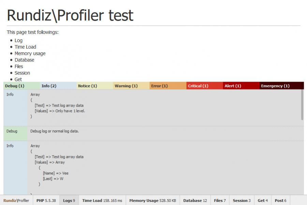307x205 pixels.
Task: Click the Rundiz\Profiler status bar link
Action: [x=16, y=200]
